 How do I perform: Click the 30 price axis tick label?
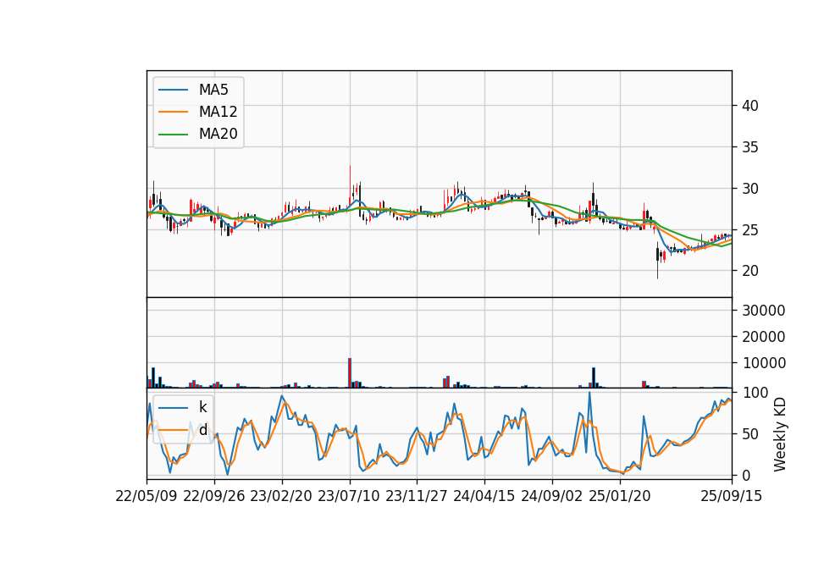pyautogui.click(x=750, y=189)
